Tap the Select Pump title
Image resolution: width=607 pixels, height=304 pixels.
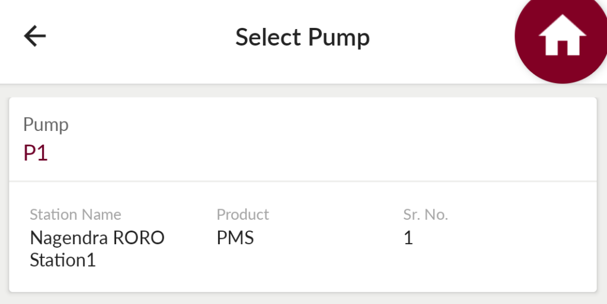[302, 37]
